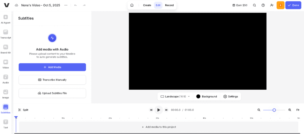Viewport: 304px width, 134px height.
Task: Click the orange lightning upgrade button
Action: click(x=280, y=5)
